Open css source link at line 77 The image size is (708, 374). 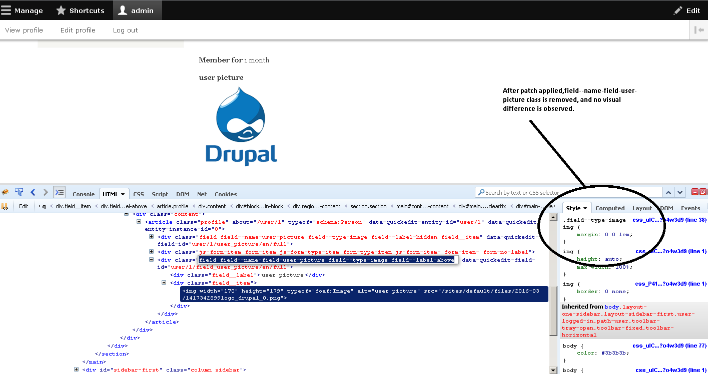669,346
